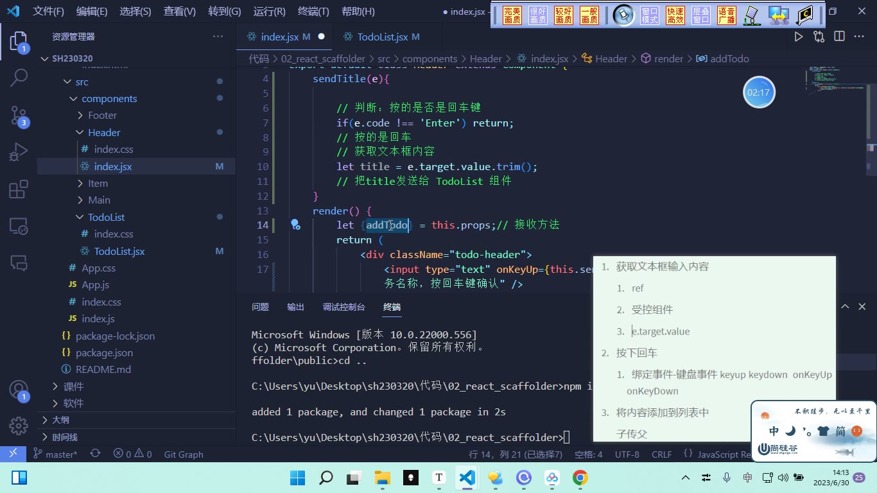This screenshot has width=877, height=493.
Task: Select the 很好画质 quality option
Action: (538, 15)
